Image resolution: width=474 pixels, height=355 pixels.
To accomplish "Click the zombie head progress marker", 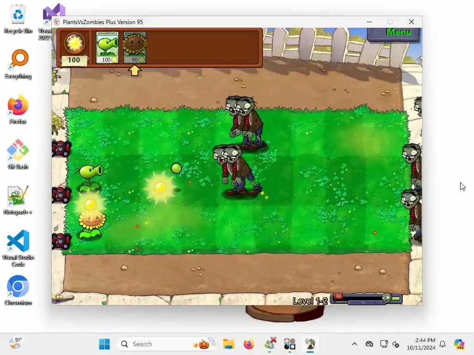I will pos(387,298).
